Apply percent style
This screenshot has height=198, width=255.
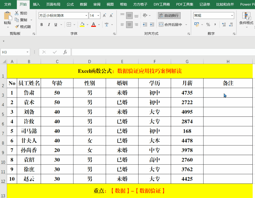(208, 25)
